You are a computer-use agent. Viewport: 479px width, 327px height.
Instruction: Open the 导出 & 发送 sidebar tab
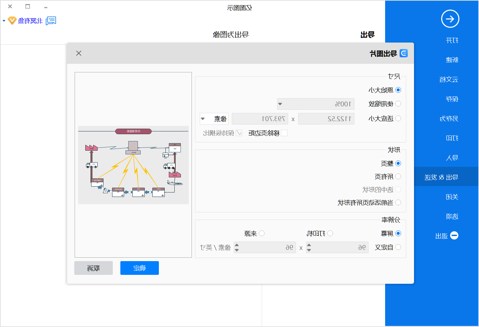click(x=446, y=176)
